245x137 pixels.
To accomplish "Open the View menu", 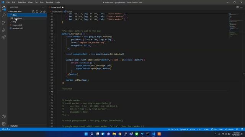I will [30, 2].
